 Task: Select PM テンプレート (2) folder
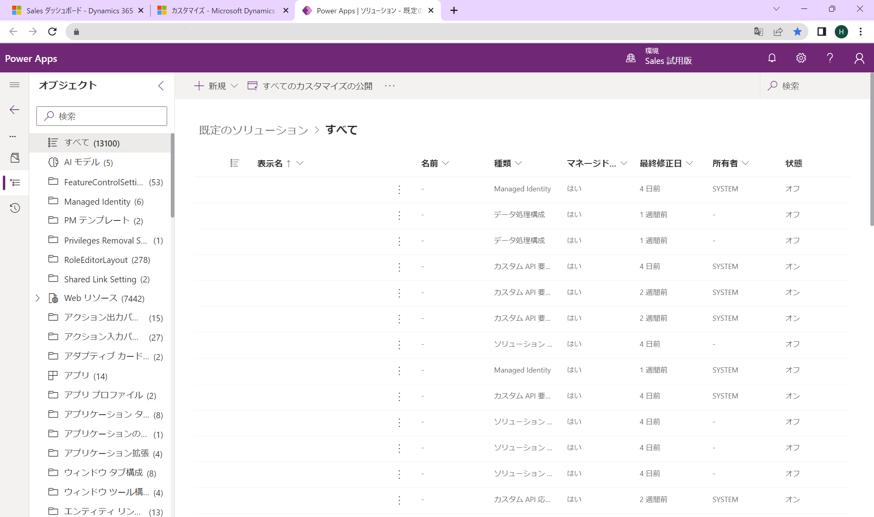pos(100,220)
